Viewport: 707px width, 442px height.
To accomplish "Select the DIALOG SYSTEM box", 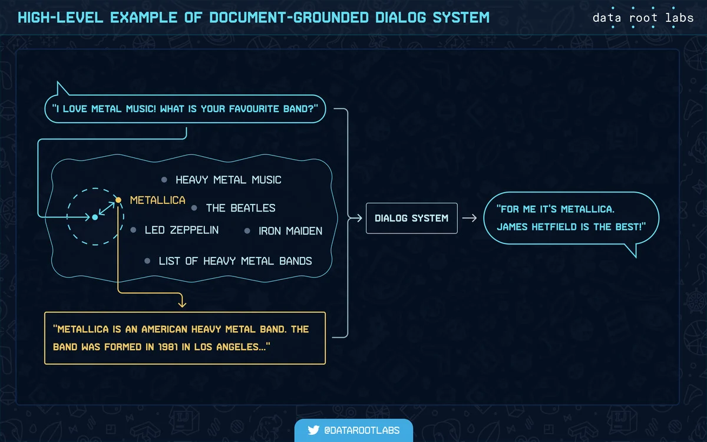I will [x=411, y=218].
